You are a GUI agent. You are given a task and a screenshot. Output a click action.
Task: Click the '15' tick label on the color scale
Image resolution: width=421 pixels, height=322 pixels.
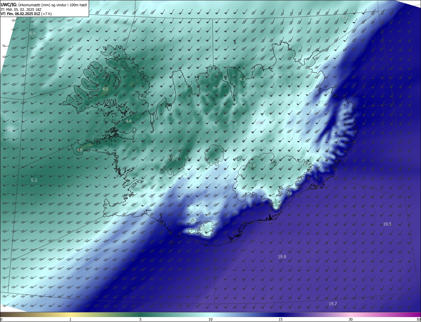[281, 319]
